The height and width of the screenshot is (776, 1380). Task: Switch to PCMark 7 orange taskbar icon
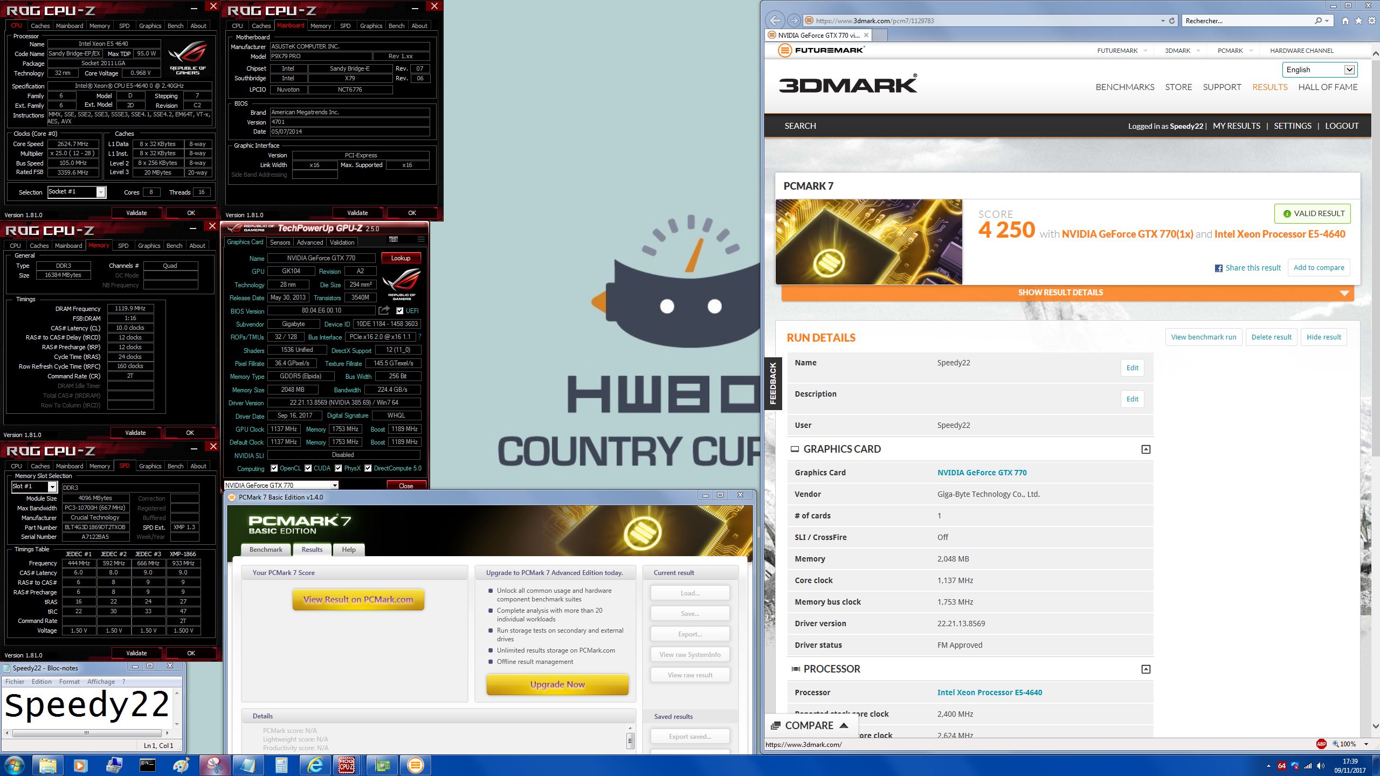(415, 765)
